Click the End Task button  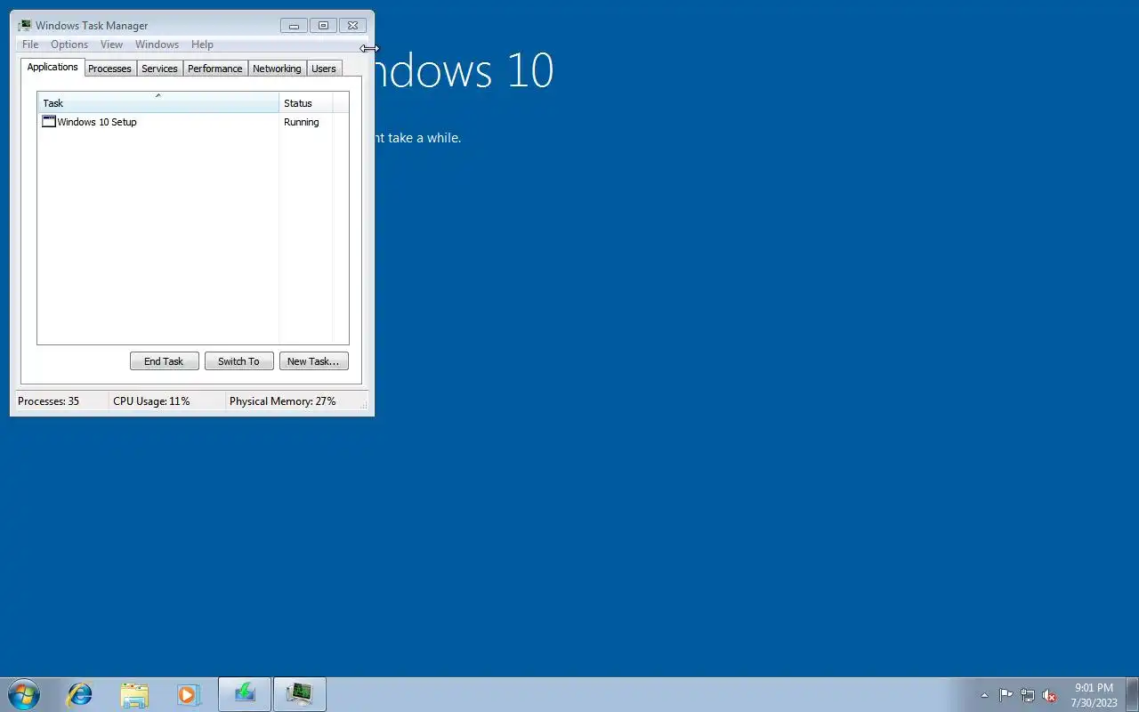click(x=164, y=361)
